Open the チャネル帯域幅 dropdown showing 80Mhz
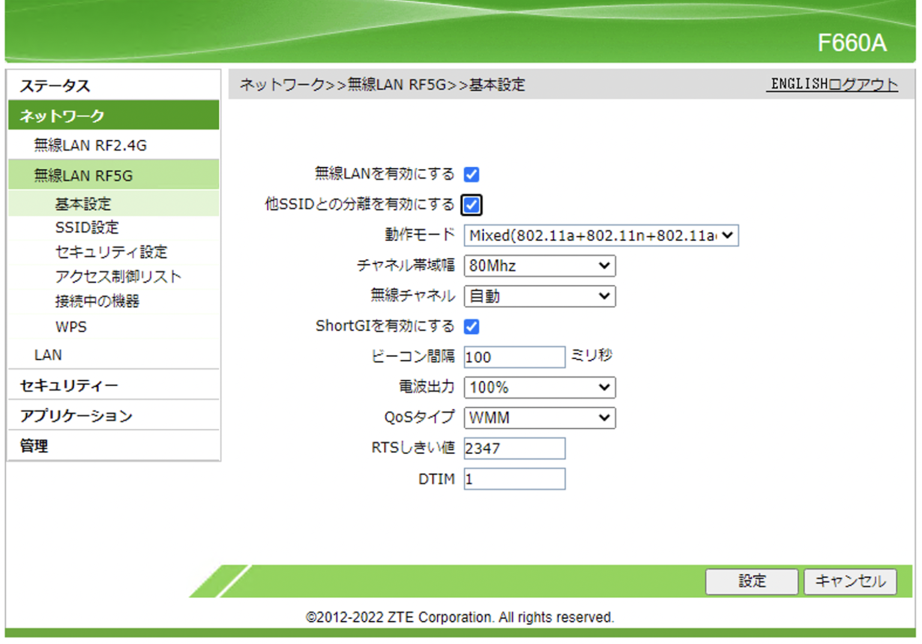922x644 pixels. click(x=540, y=265)
